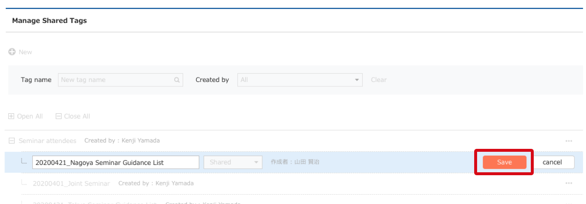Click the Manage Shared Tags heading
Viewport: 586px width, 204px height.
click(x=49, y=20)
